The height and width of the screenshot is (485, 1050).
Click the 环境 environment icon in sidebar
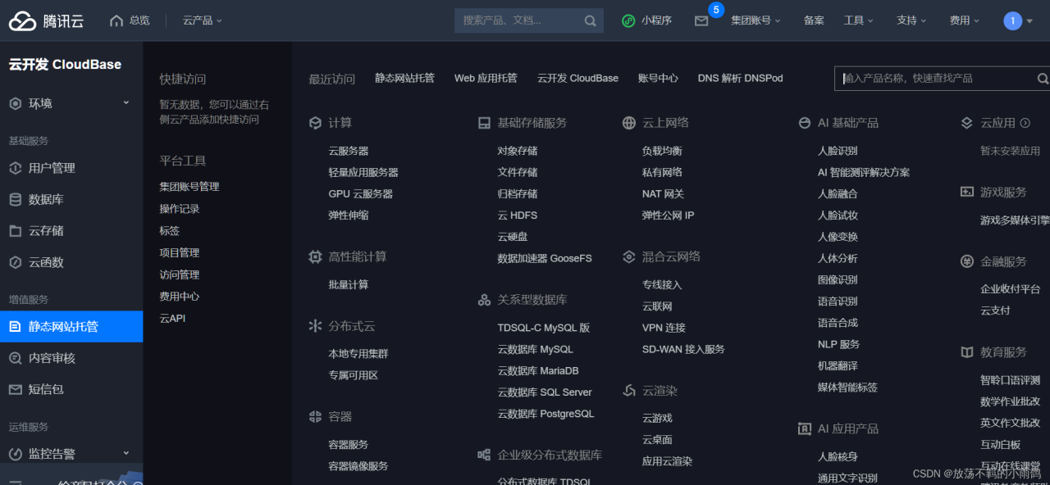point(15,103)
